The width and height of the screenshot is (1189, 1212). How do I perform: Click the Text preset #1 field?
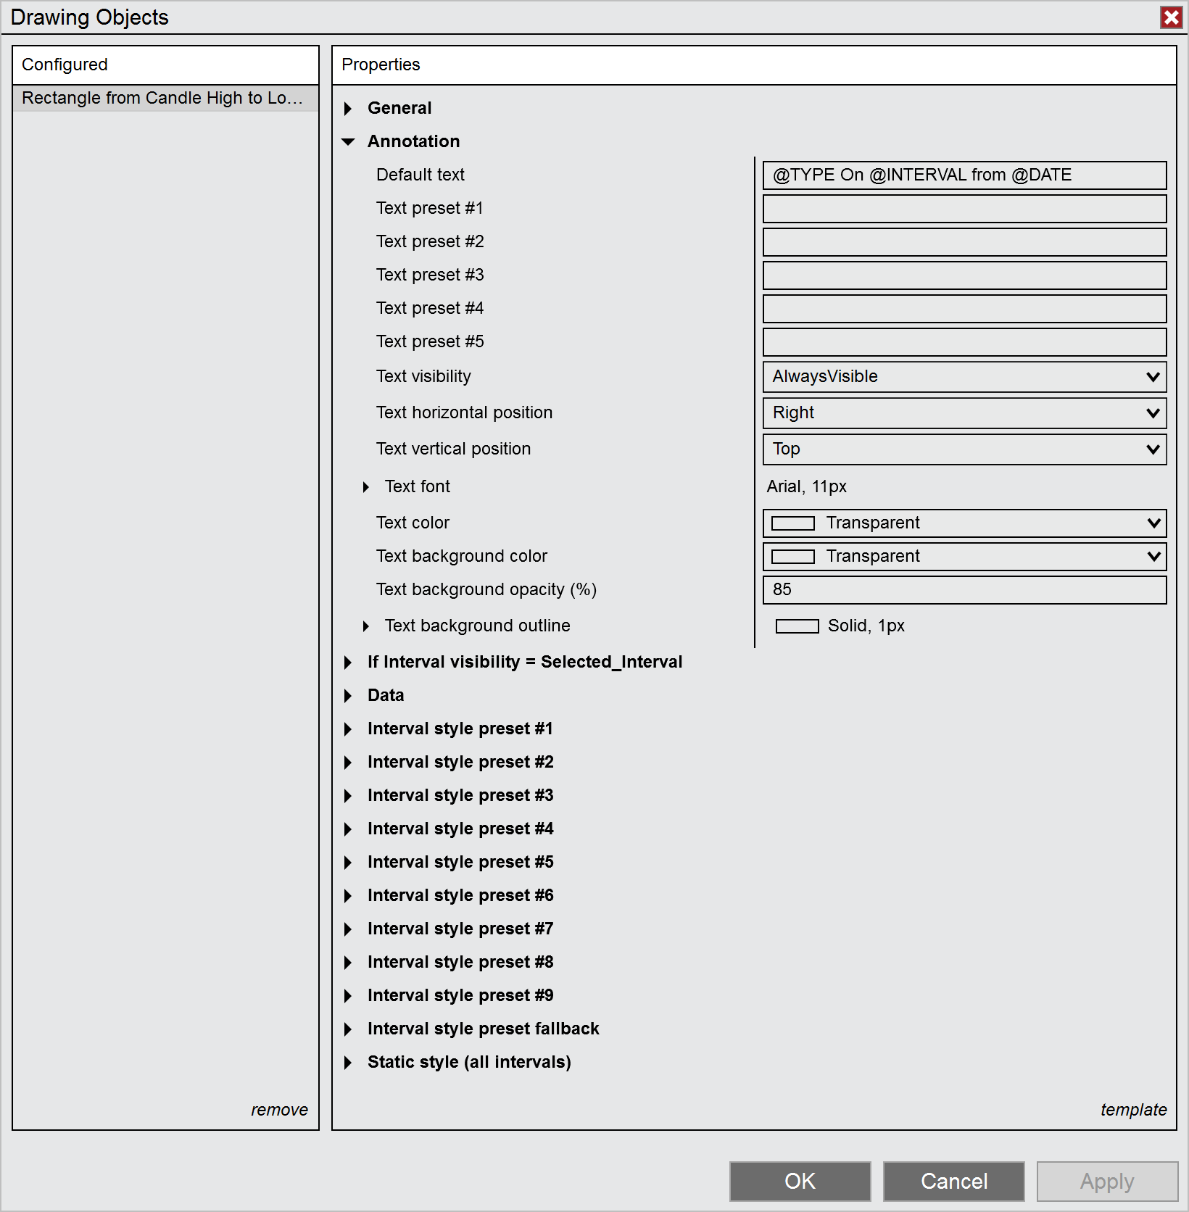click(964, 209)
